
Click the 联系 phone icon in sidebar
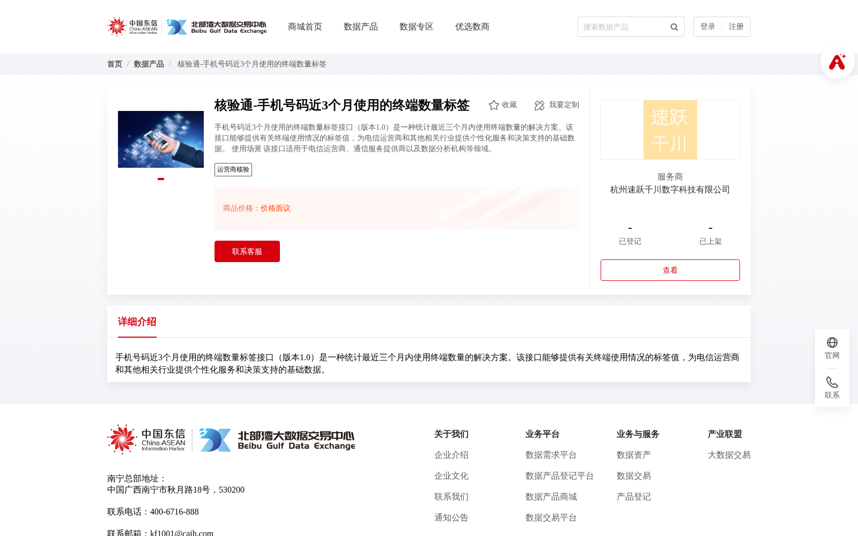pyautogui.click(x=832, y=382)
